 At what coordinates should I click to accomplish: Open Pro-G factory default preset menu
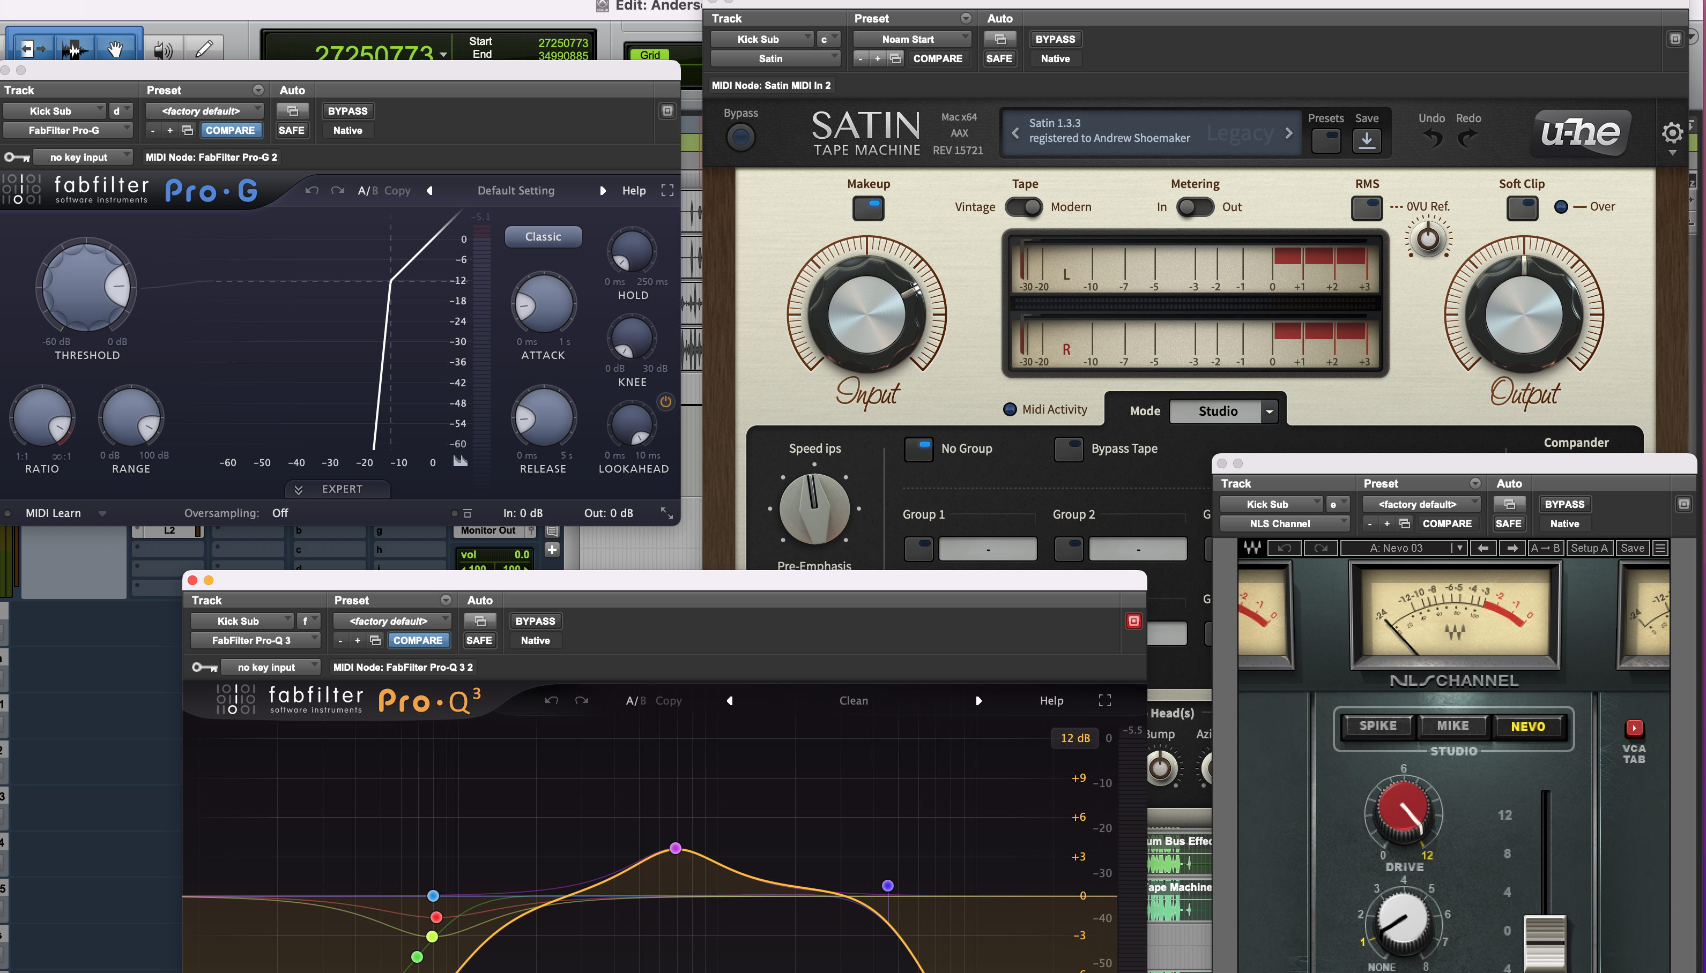[x=204, y=111]
